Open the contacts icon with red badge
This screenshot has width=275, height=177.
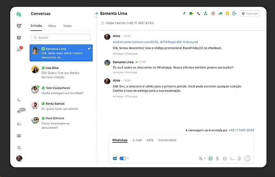click(x=19, y=49)
